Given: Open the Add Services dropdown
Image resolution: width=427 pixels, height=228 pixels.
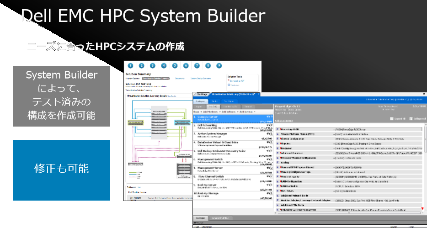Looking at the screenshot, I should (247, 112).
